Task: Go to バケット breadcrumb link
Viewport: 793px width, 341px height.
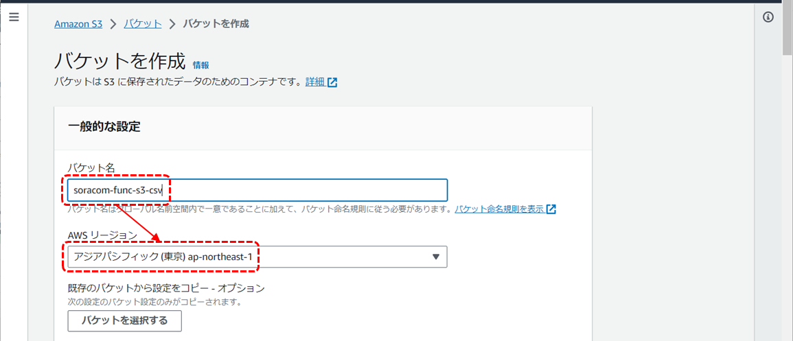Action: pyautogui.click(x=143, y=24)
